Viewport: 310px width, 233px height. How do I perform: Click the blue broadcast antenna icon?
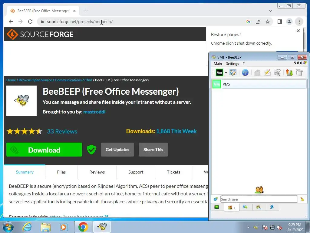(245, 73)
